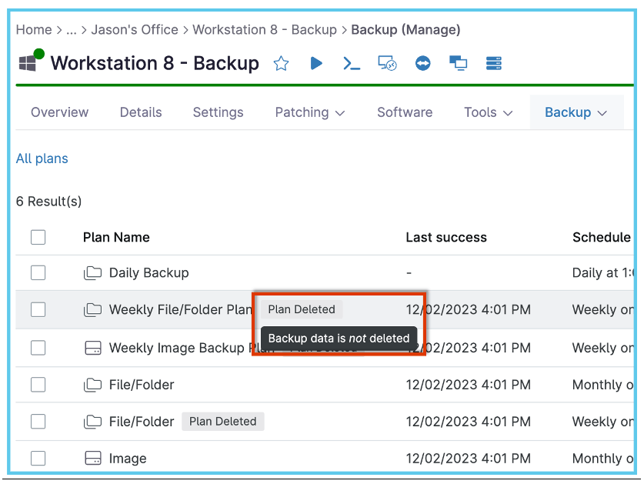The image size is (644, 484).
Task: Click the drive icon beside Image plan
Action: pyautogui.click(x=93, y=458)
